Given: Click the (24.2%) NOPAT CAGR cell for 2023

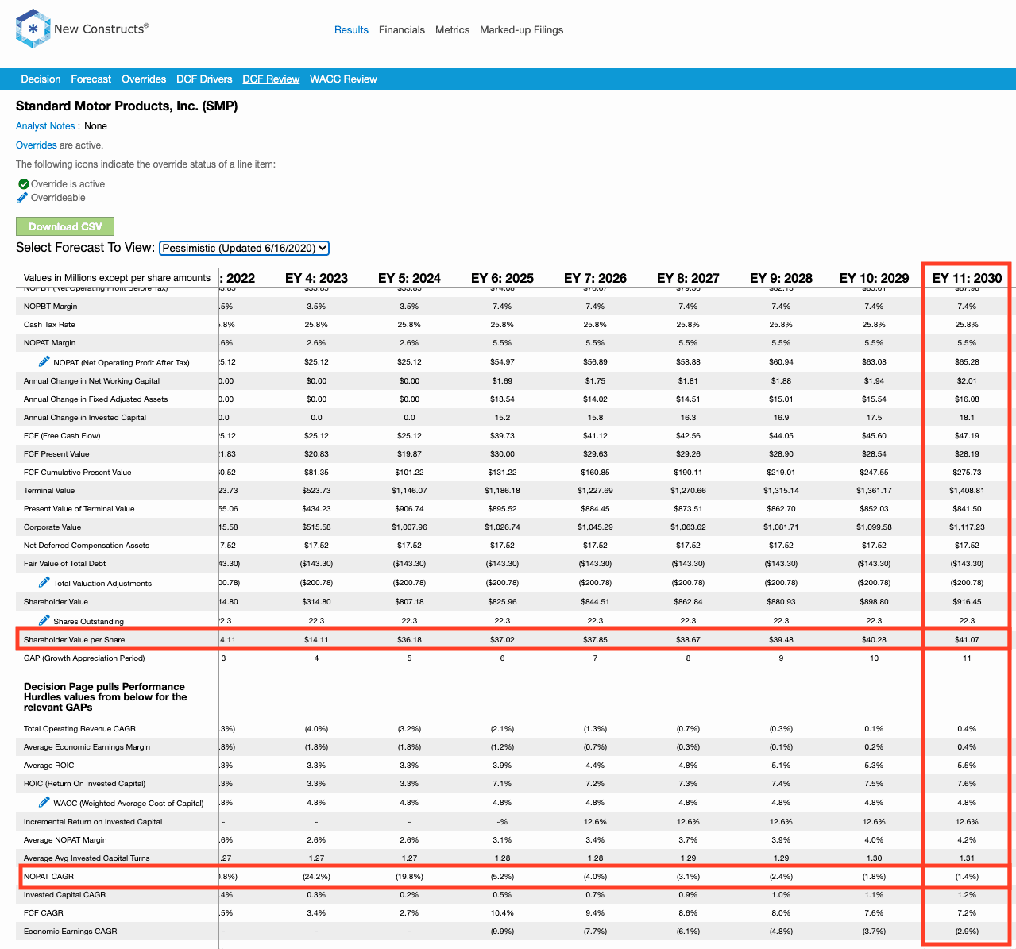Looking at the screenshot, I should (x=316, y=877).
